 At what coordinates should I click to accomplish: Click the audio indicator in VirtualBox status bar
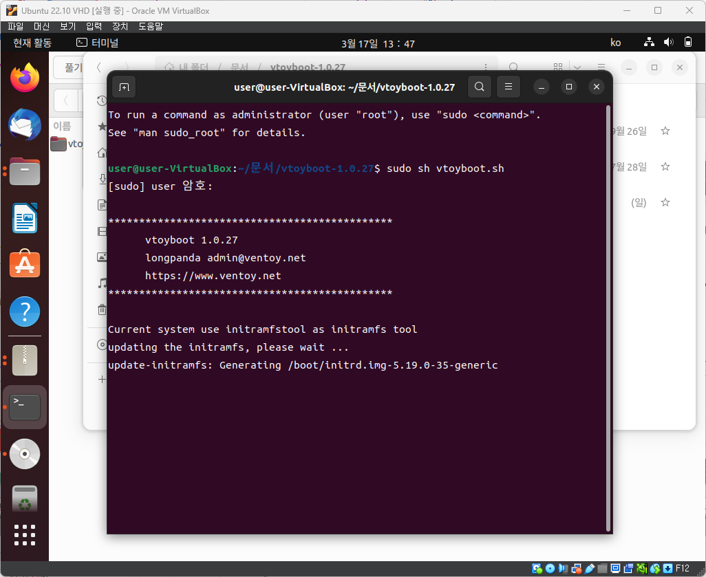click(564, 569)
